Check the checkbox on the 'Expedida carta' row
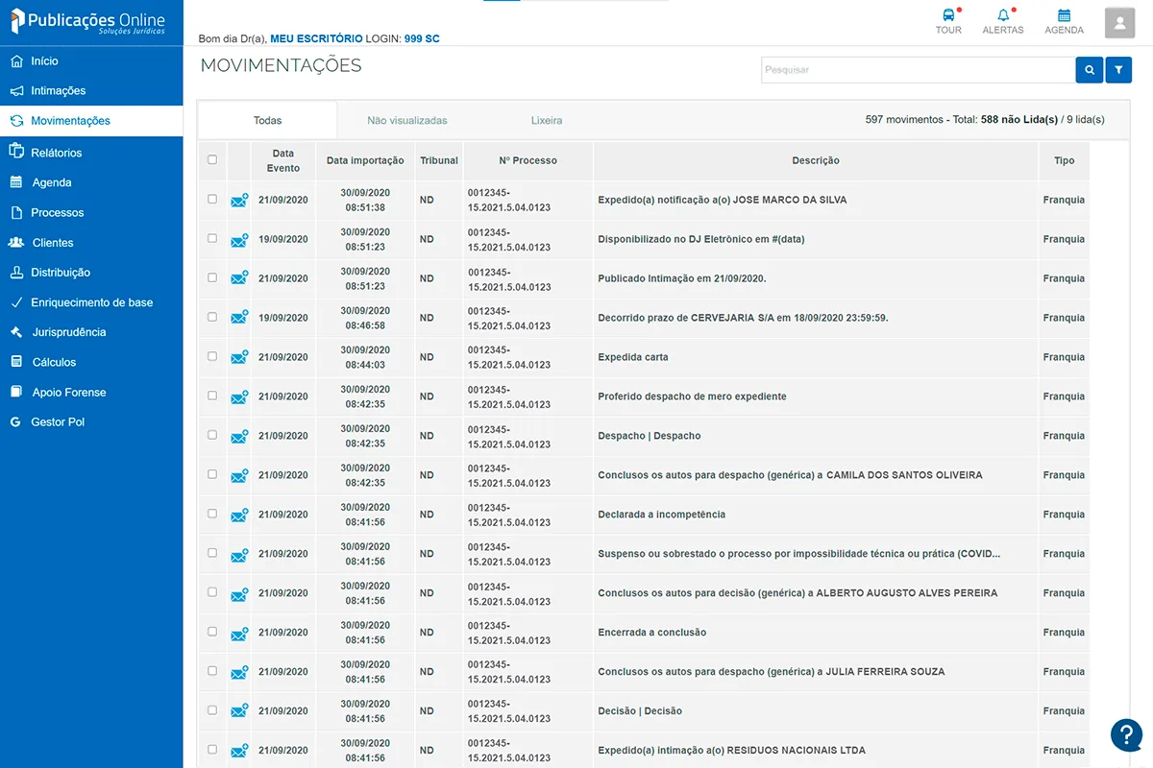The image size is (1153, 768). [212, 356]
